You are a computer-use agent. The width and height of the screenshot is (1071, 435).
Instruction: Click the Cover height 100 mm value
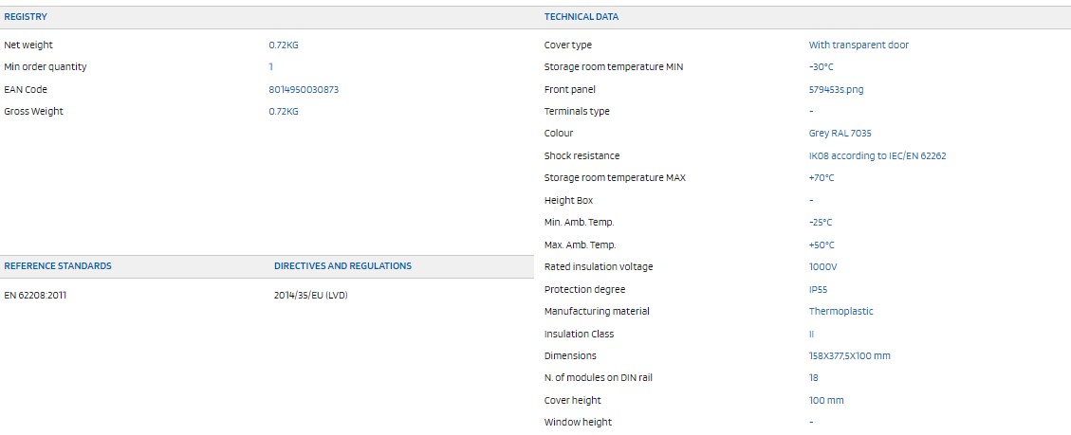coord(826,400)
